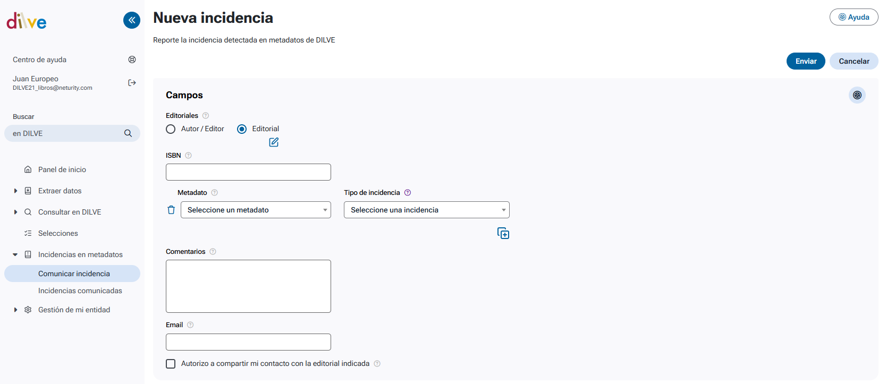Viewport: 895px width, 384px height.
Task: Collapse the sidebar with double-chevron button
Action: (132, 20)
